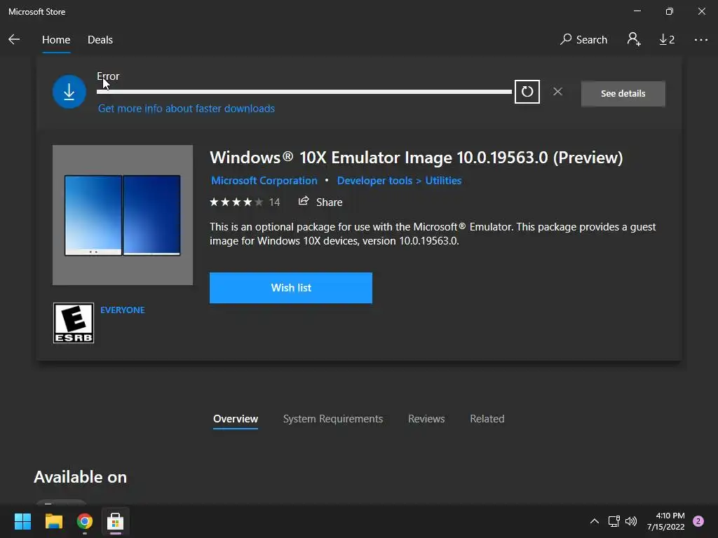Click the download progress bar

[304, 92]
